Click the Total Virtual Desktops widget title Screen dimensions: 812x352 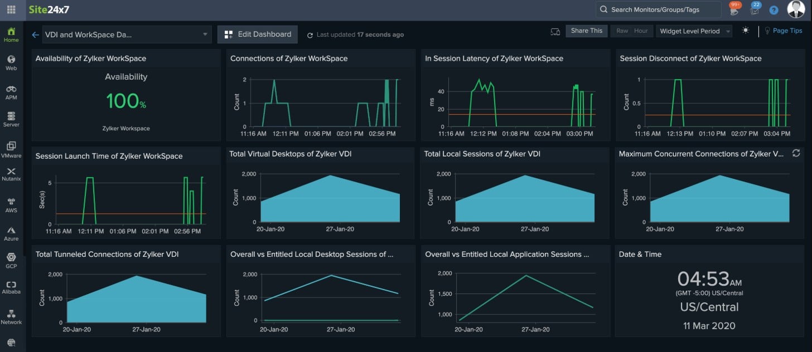pyautogui.click(x=291, y=154)
